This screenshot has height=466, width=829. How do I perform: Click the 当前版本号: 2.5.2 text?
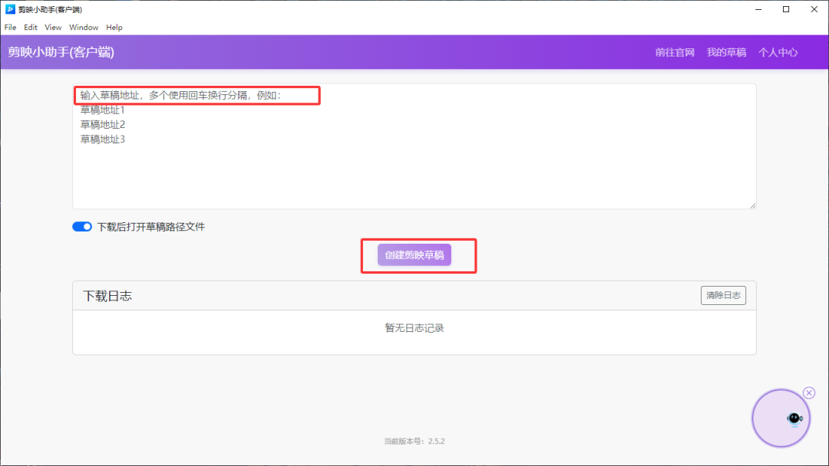[x=414, y=441]
